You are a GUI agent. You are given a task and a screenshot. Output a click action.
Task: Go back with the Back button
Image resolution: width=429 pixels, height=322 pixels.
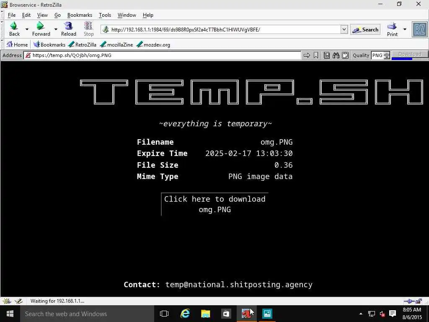tap(14, 29)
